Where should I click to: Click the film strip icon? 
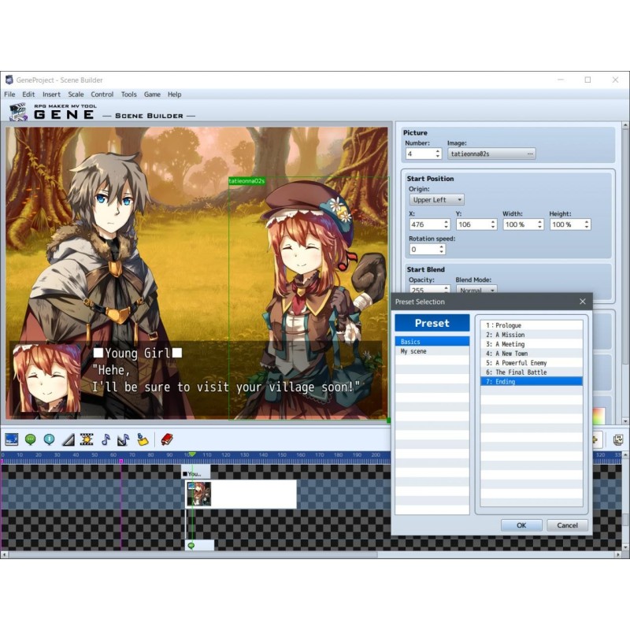(x=86, y=439)
